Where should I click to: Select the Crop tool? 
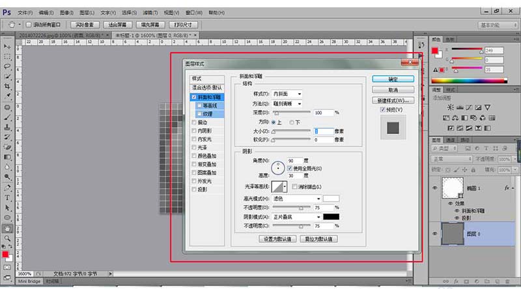click(7, 87)
